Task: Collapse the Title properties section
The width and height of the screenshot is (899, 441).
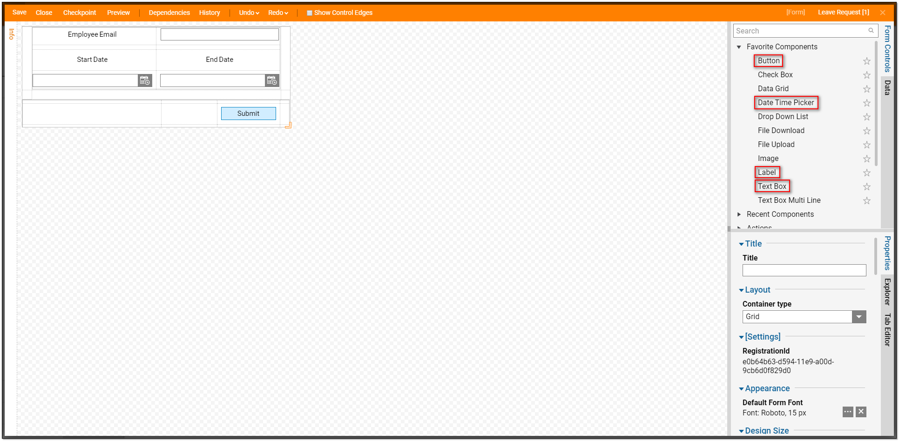Action: tap(741, 244)
